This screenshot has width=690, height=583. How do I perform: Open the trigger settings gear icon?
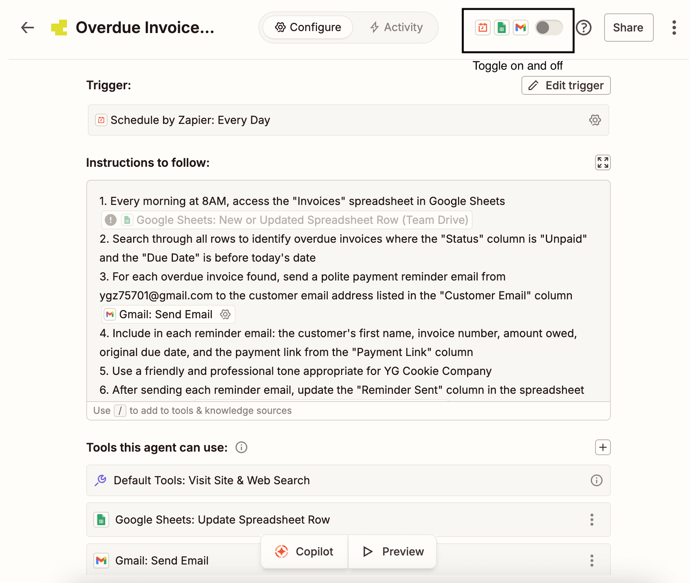click(595, 120)
